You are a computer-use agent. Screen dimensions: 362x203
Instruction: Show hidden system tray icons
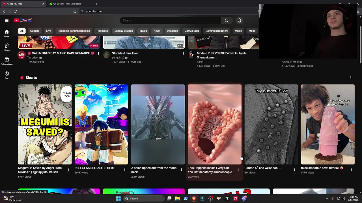point(327,198)
